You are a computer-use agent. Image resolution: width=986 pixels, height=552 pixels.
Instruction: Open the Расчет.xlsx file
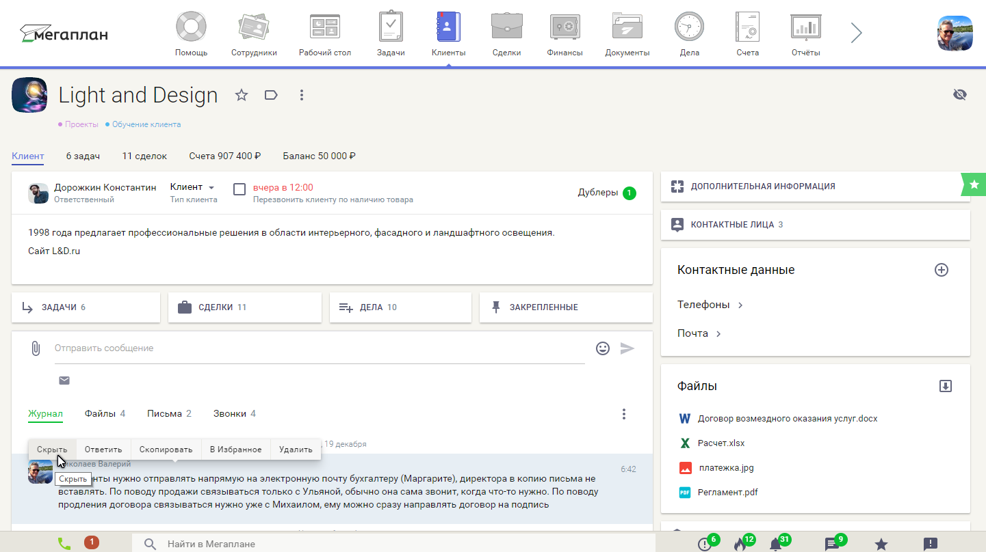[x=721, y=443]
